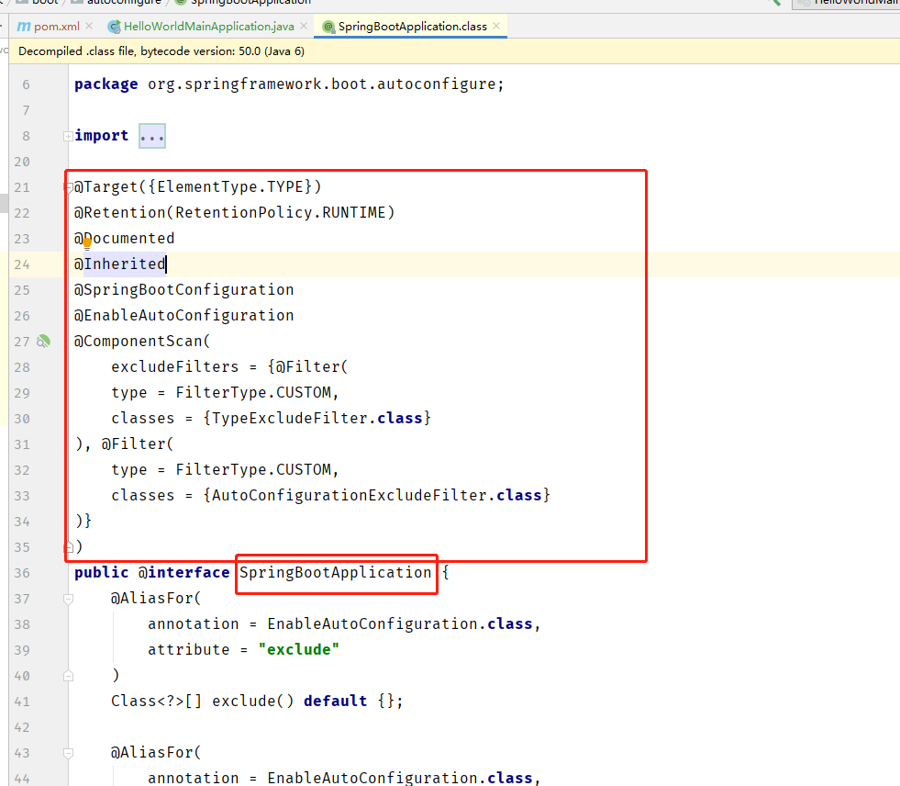The width and height of the screenshot is (900, 786).
Task: Close the SpringBootApplication.class tab
Action: pyautogui.click(x=496, y=26)
